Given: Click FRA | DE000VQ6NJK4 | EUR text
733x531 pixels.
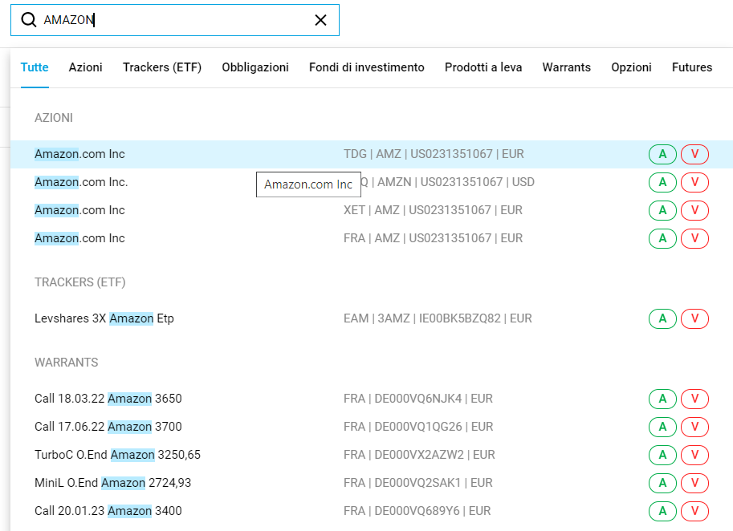Looking at the screenshot, I should tap(418, 399).
